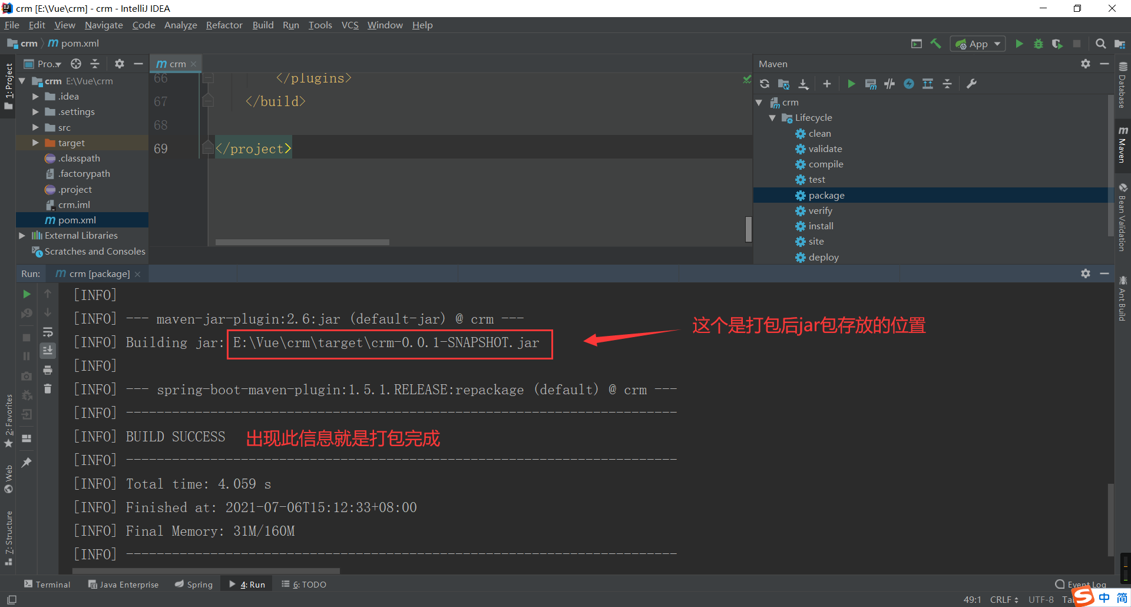Select pom.xml in Project tree
The image size is (1131, 607).
tap(77, 220)
